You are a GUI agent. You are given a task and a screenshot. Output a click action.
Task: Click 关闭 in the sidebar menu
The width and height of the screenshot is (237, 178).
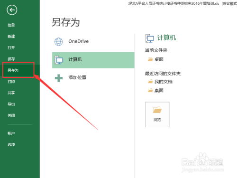pyautogui.click(x=11, y=115)
